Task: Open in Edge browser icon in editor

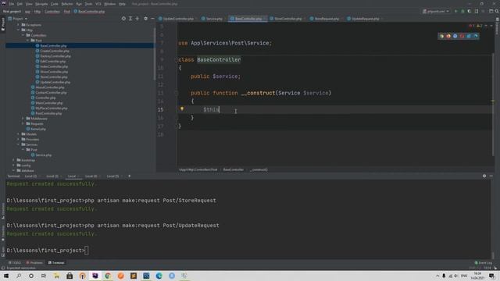Action: (x=476, y=36)
